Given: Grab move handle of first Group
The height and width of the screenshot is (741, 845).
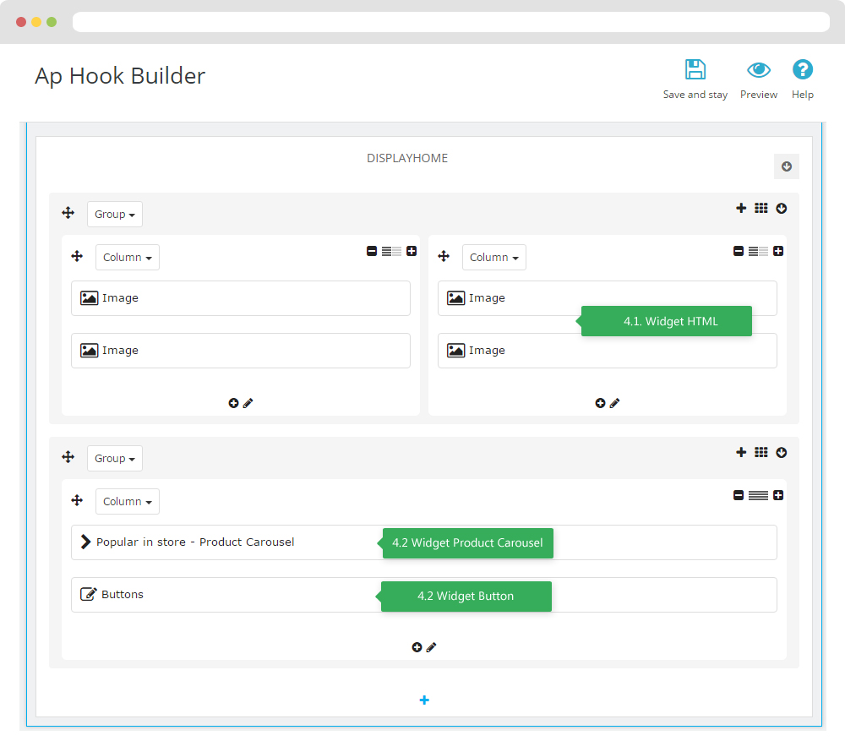Looking at the screenshot, I should pyautogui.click(x=68, y=213).
